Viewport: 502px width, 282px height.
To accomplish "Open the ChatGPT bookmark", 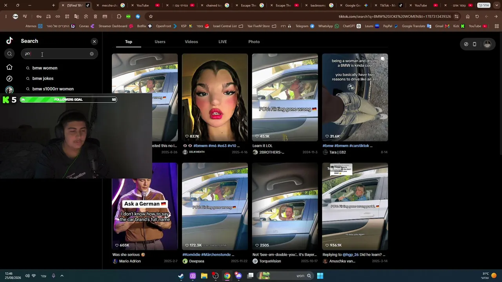I will pos(351,26).
